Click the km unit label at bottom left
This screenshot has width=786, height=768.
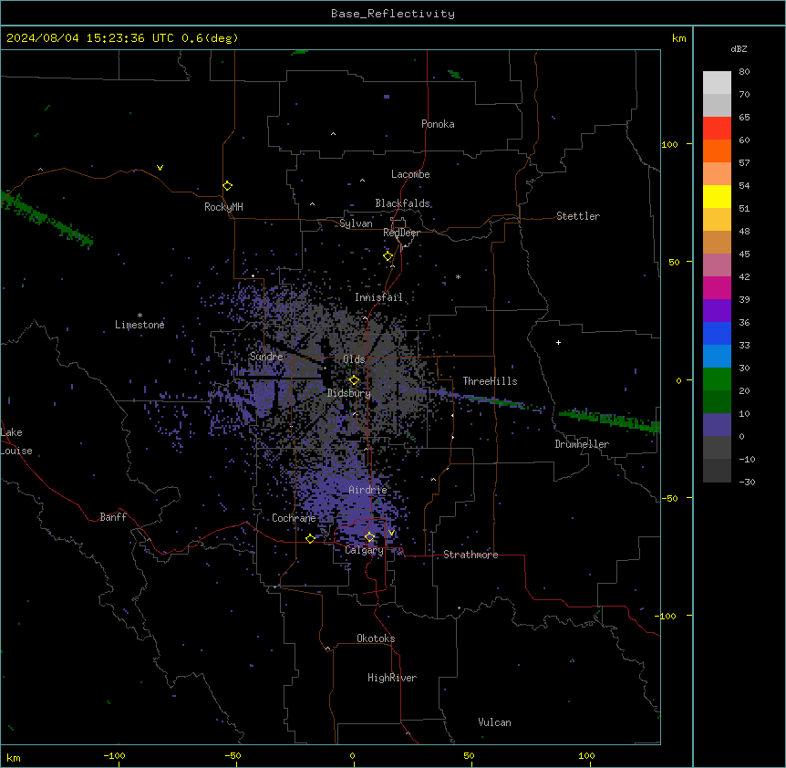click(14, 757)
